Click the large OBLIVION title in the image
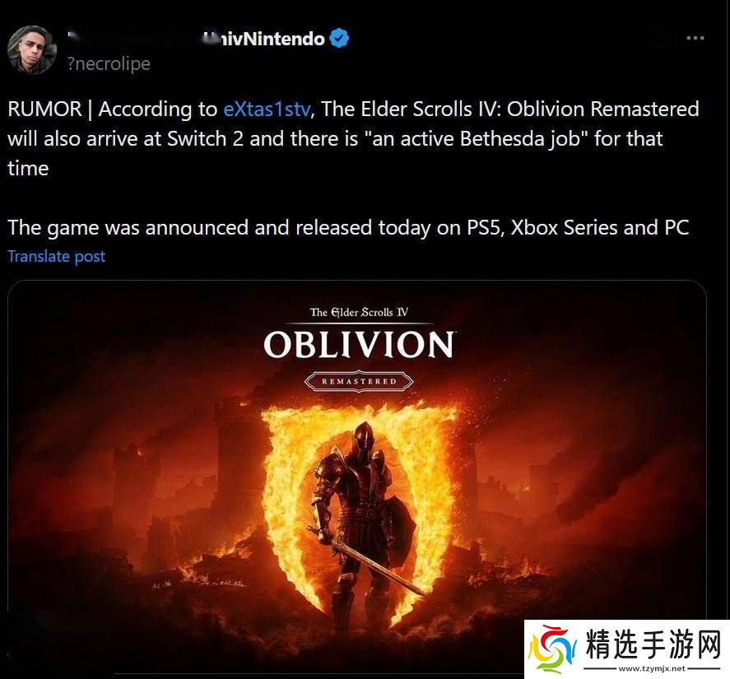 pos(359,345)
